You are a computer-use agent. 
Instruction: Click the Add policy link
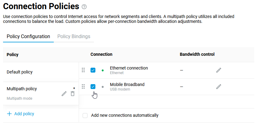(x=24, y=114)
